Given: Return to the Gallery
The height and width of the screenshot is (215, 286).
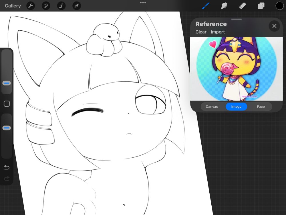Looking at the screenshot, I should [x=13, y=6].
